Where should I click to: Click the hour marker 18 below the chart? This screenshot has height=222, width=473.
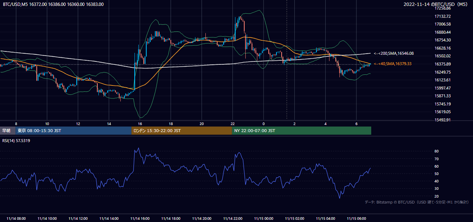click(171, 124)
